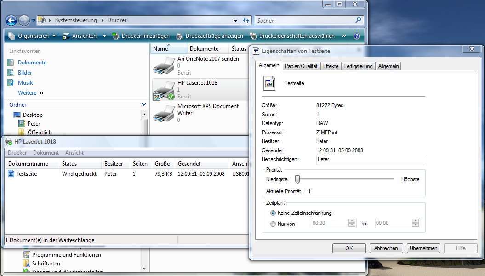
Task: Click the Besitzer column header
Action: (x=116, y=164)
